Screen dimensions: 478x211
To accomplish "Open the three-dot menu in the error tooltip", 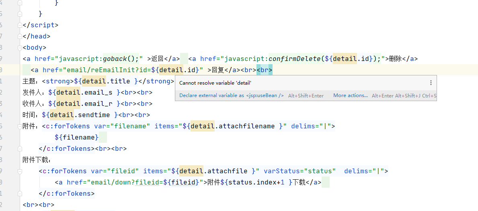I will (431, 83).
